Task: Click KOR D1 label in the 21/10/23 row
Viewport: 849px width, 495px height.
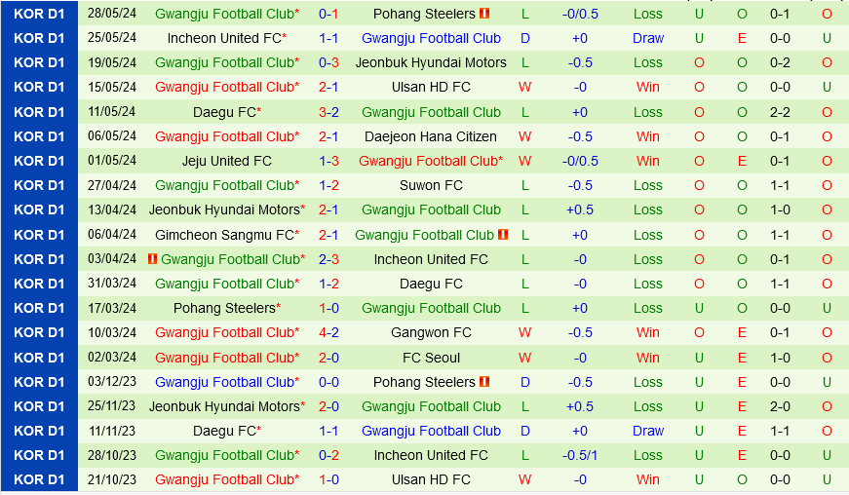Action: (39, 479)
